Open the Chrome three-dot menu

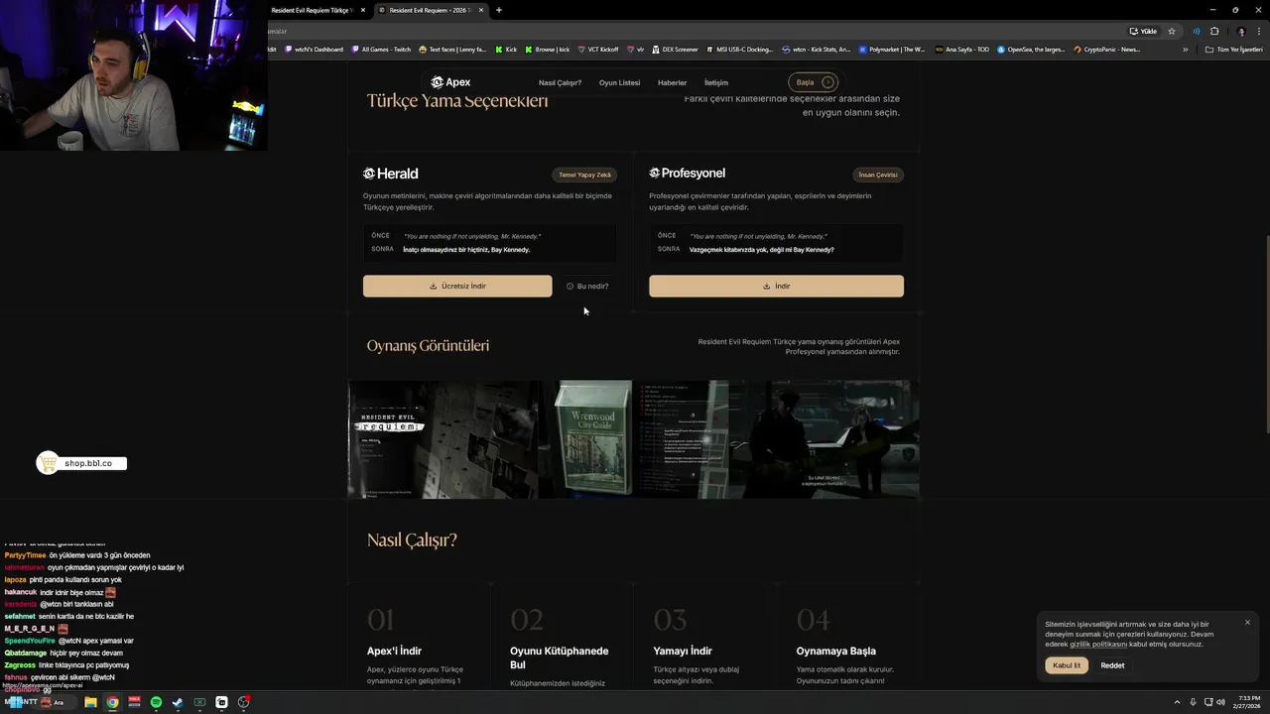[1258, 31]
